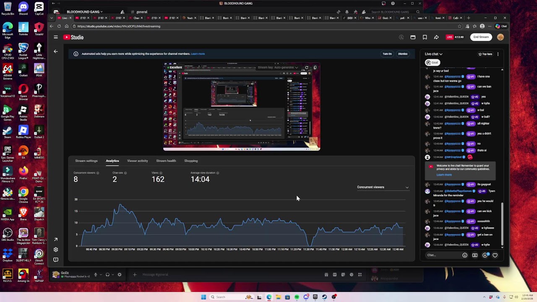Open Spotify from the taskbar

tap(297, 297)
